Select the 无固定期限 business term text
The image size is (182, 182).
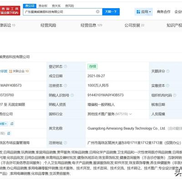pyautogui.click(x=17, y=105)
